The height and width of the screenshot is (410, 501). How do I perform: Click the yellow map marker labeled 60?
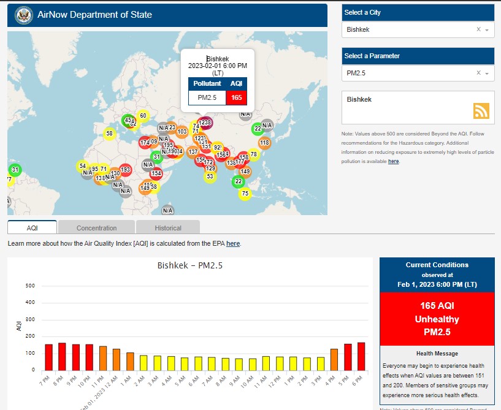(x=143, y=116)
